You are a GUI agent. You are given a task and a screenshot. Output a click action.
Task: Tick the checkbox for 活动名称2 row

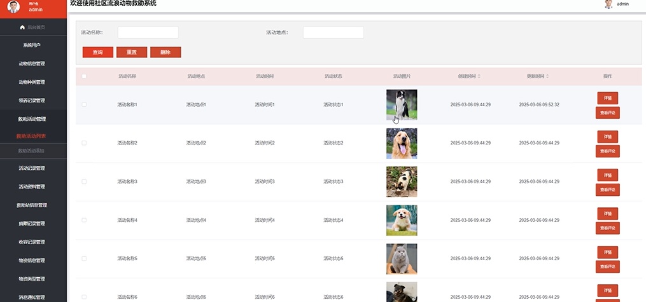[84, 143]
